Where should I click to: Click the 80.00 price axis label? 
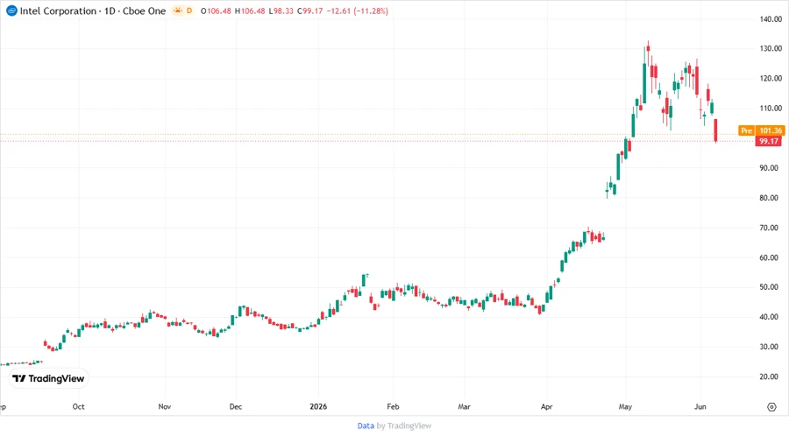coord(770,198)
